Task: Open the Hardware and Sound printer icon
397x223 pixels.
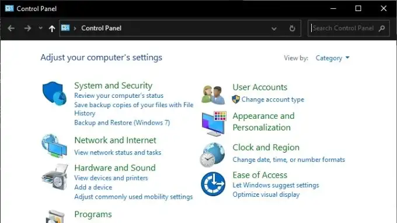Action: click(55, 177)
